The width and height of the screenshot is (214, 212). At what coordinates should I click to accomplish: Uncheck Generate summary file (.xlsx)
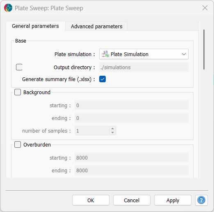(x=102, y=79)
